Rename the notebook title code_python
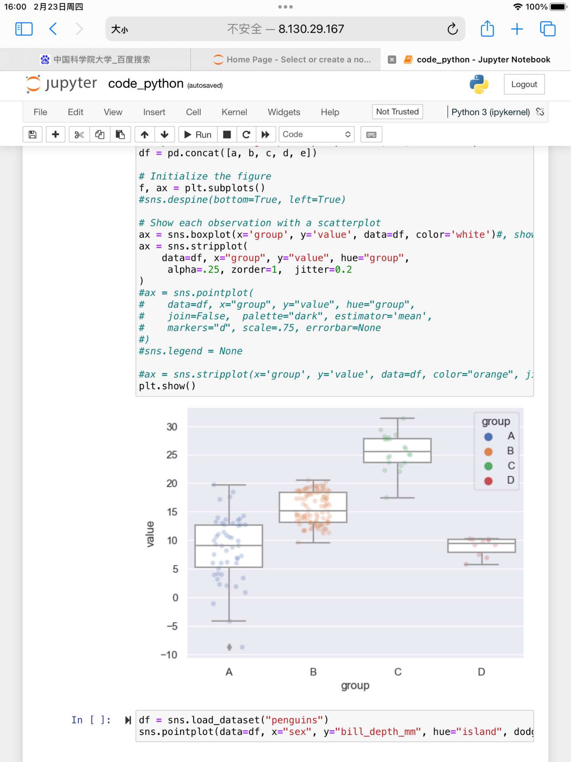Image resolution: width=571 pixels, height=762 pixels. point(146,83)
